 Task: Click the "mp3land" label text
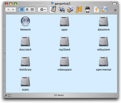(x=65, y=50)
